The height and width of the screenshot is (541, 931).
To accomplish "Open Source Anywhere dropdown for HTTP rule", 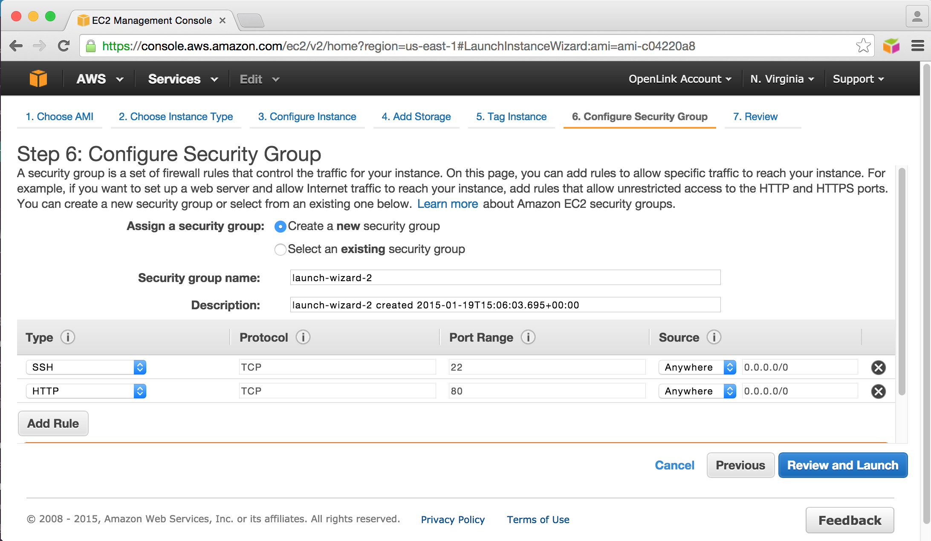I will pyautogui.click(x=697, y=391).
